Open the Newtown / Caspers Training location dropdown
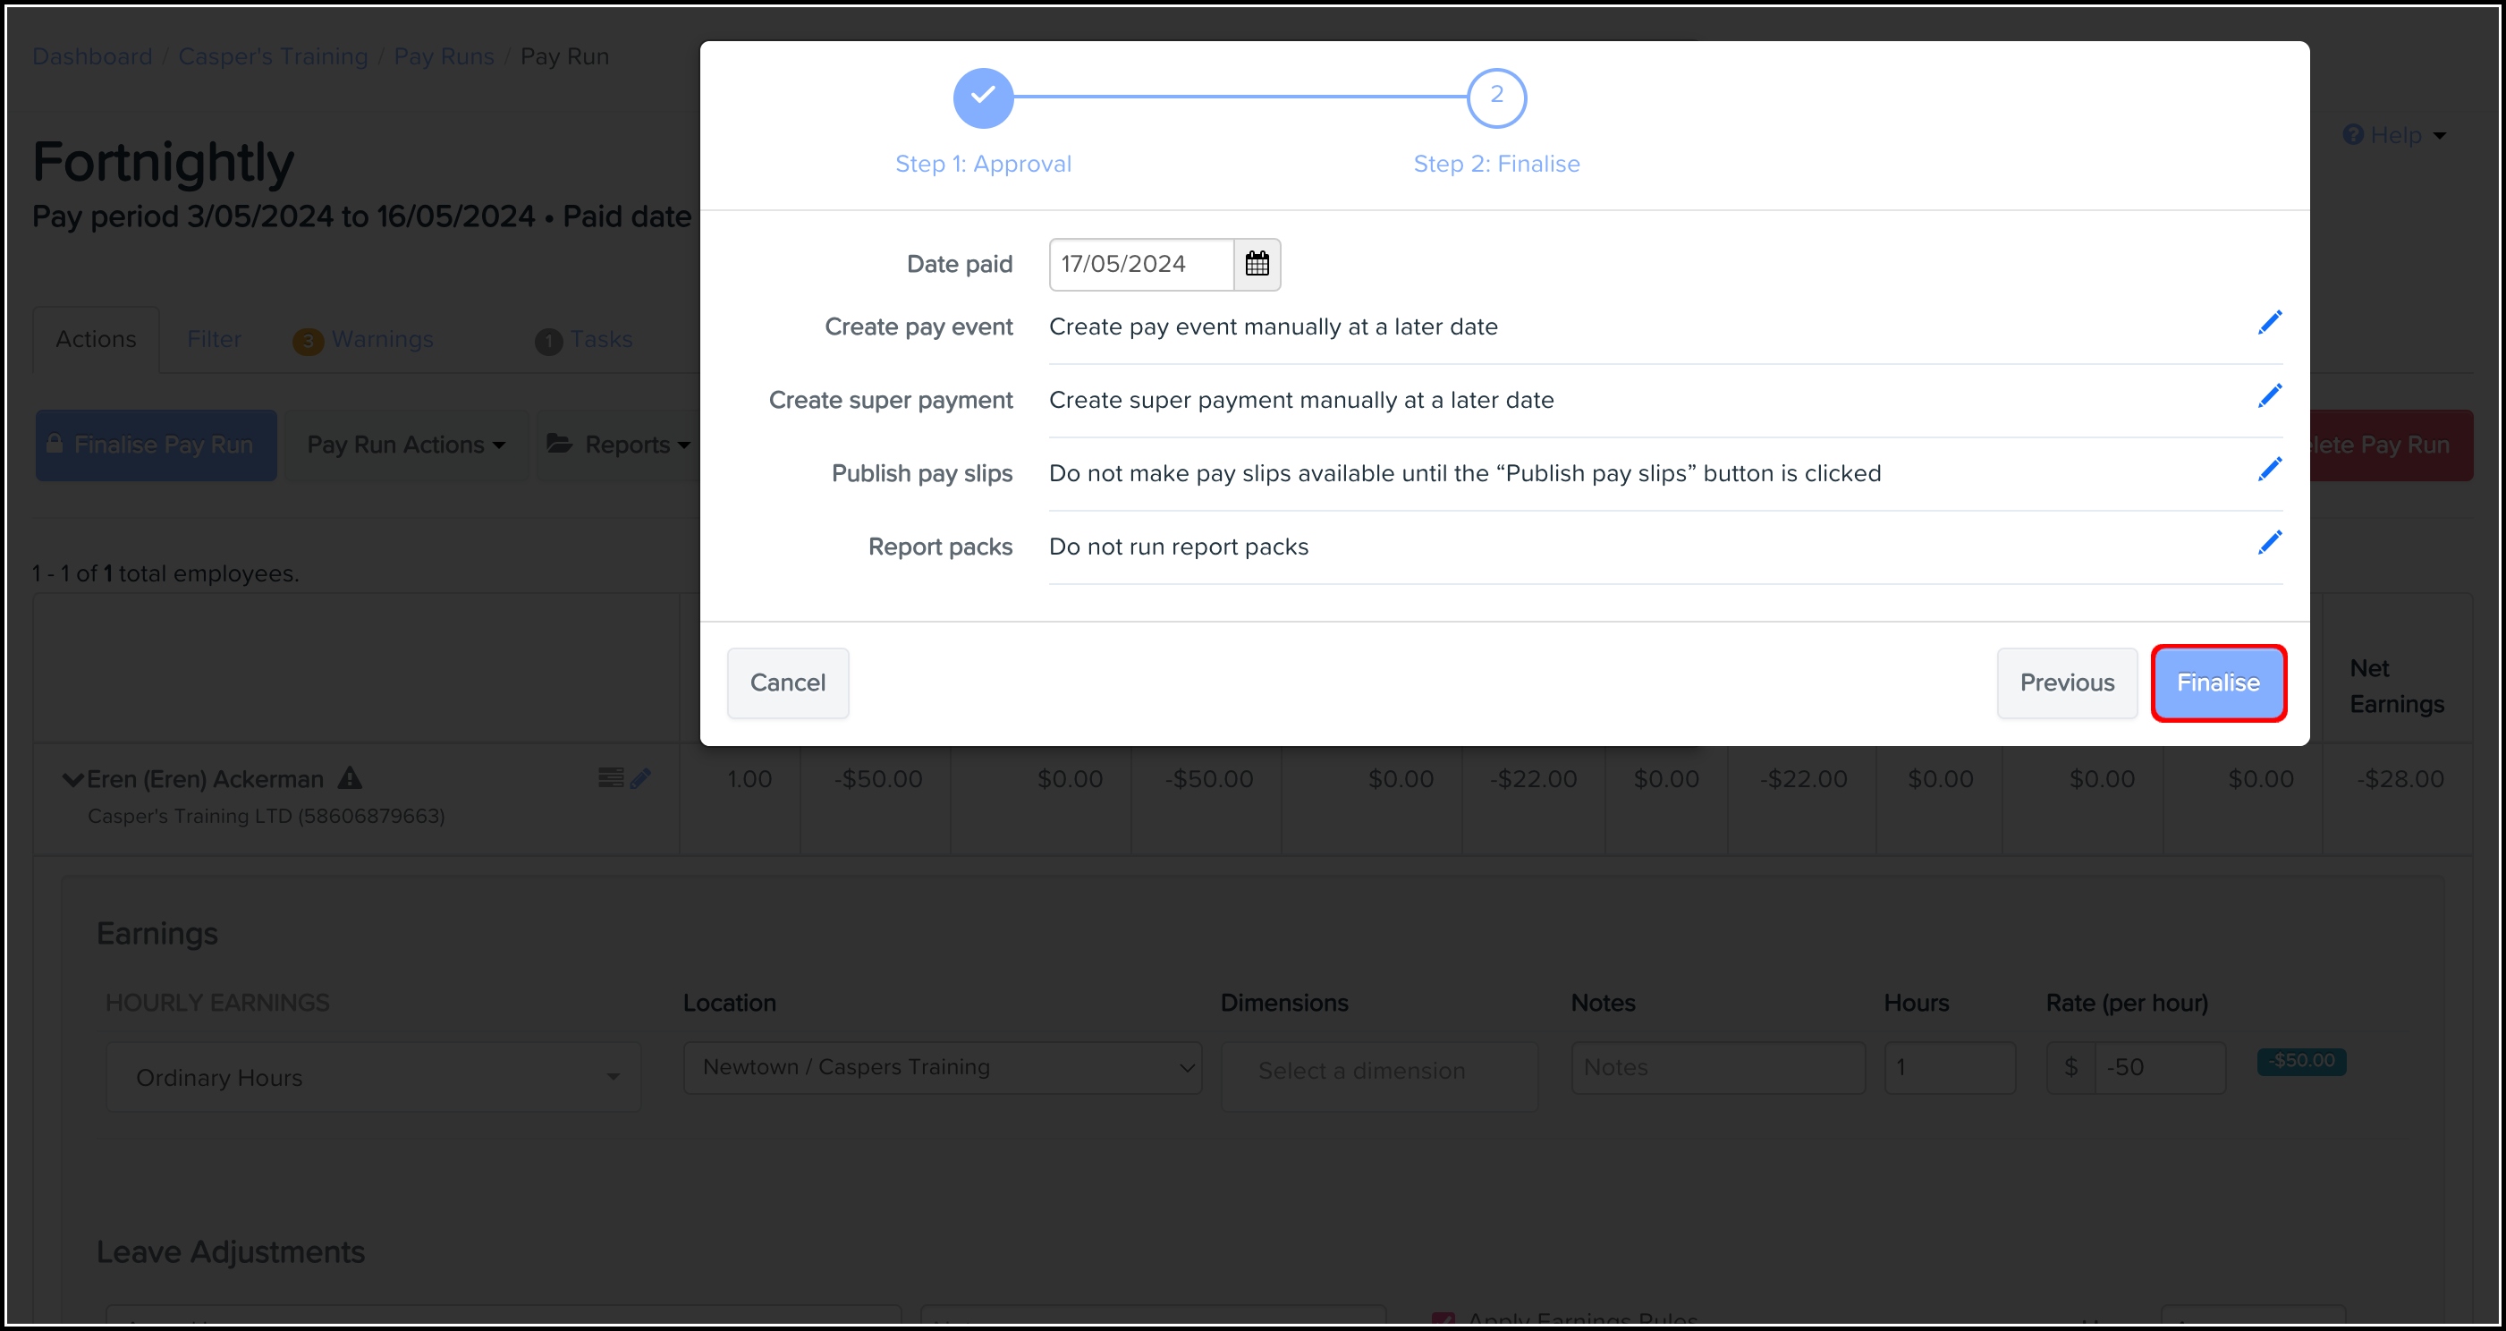The height and width of the screenshot is (1331, 2506). point(942,1067)
